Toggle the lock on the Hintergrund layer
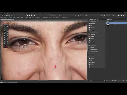 pyautogui.click(x=125, y=25)
